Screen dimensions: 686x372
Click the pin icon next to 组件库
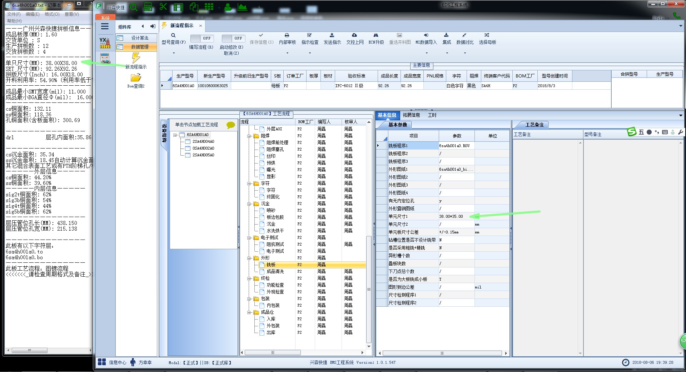(x=153, y=26)
